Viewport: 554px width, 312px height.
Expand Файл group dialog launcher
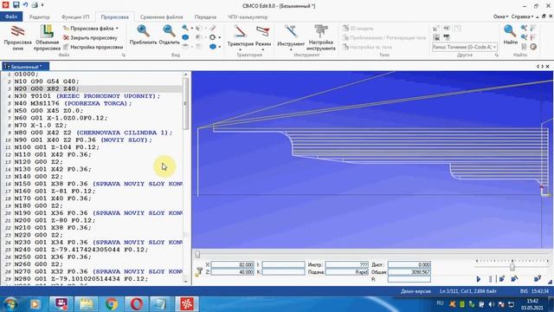coord(123,55)
